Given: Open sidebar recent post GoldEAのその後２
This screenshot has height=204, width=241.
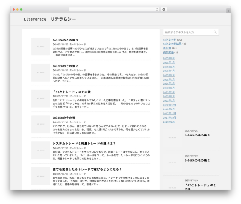Looking at the screenshot, I should (x=197, y=160).
